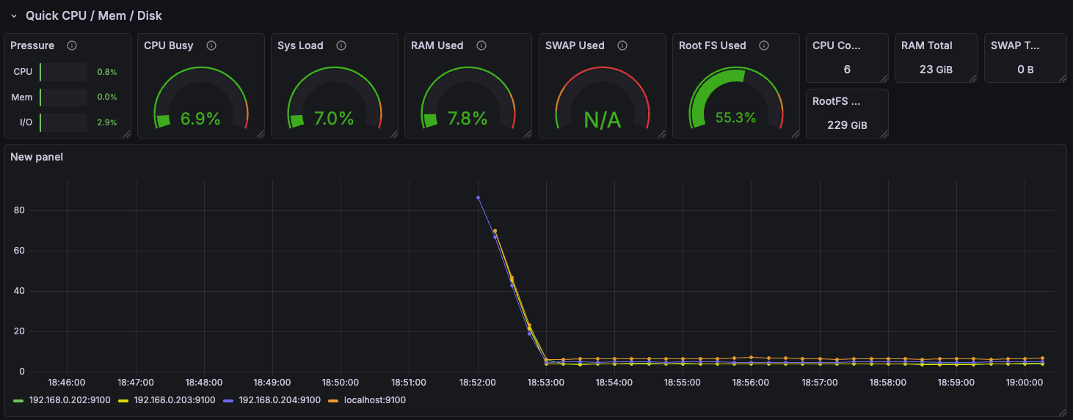Show info for the Root FS Used panel
Image resolution: width=1073 pixels, height=420 pixels.
point(764,45)
